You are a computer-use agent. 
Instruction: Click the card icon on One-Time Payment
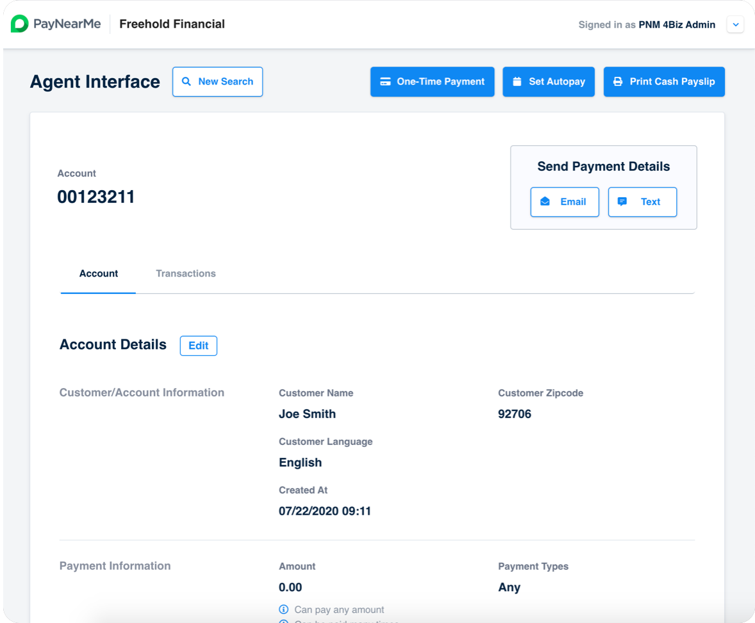[x=385, y=81]
